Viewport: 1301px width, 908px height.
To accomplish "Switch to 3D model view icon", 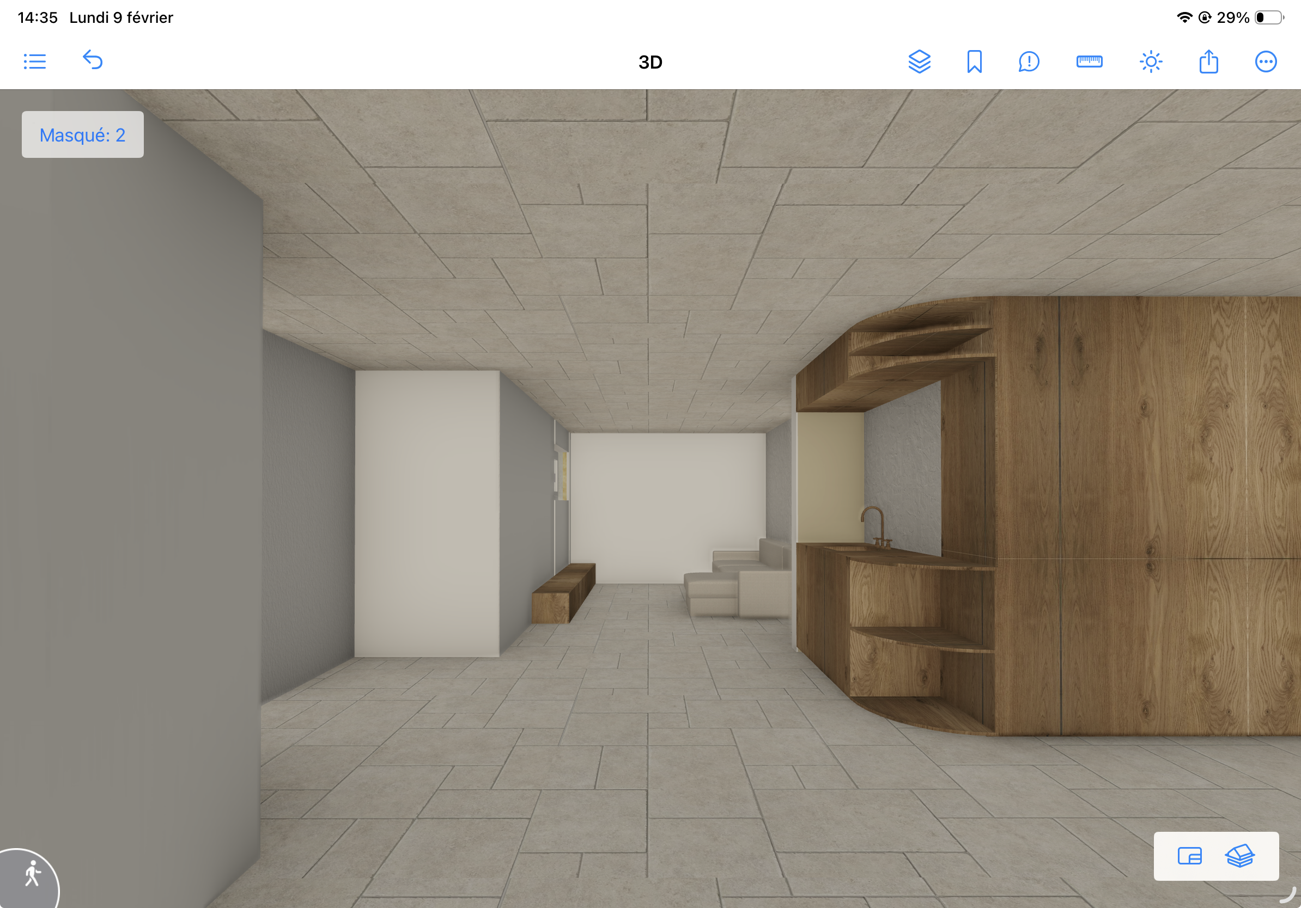I will coord(1239,855).
